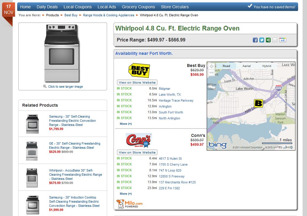The width and height of the screenshot is (307, 216).
Task: Open the Milo.com powered logo
Action: pos(130,204)
